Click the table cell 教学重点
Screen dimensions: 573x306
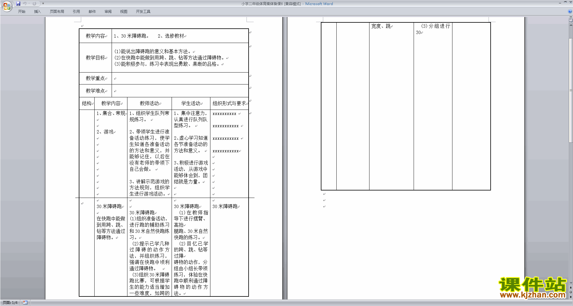click(95, 78)
